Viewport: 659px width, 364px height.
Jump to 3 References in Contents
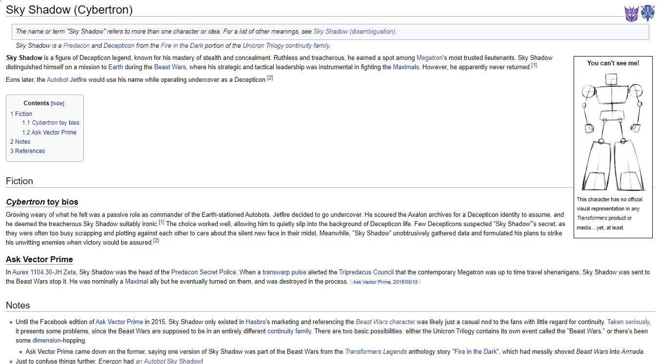click(28, 151)
